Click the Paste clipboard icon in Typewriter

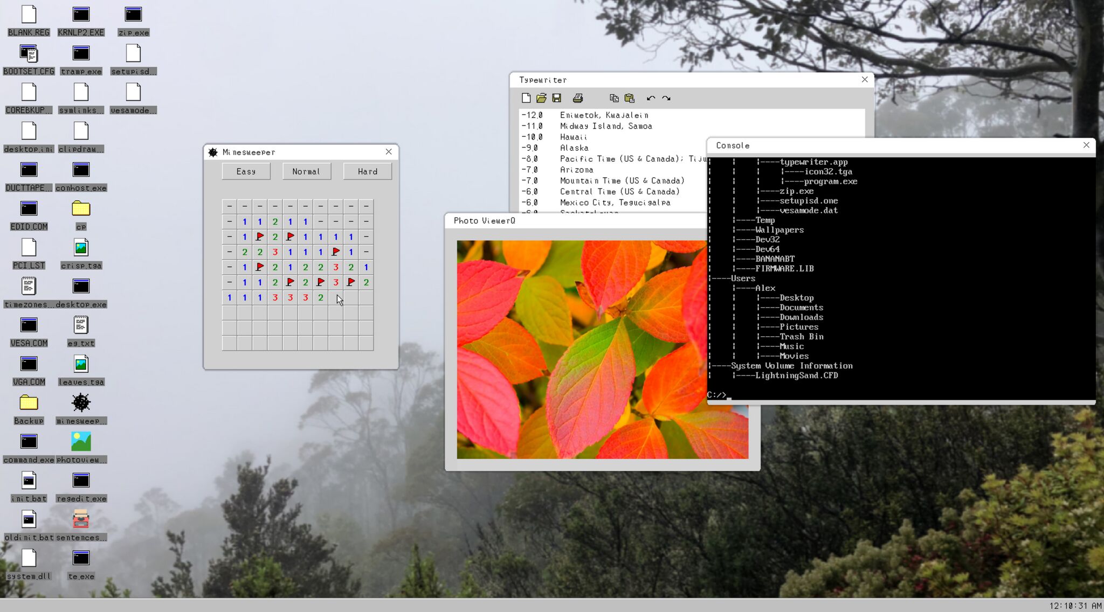click(x=629, y=98)
